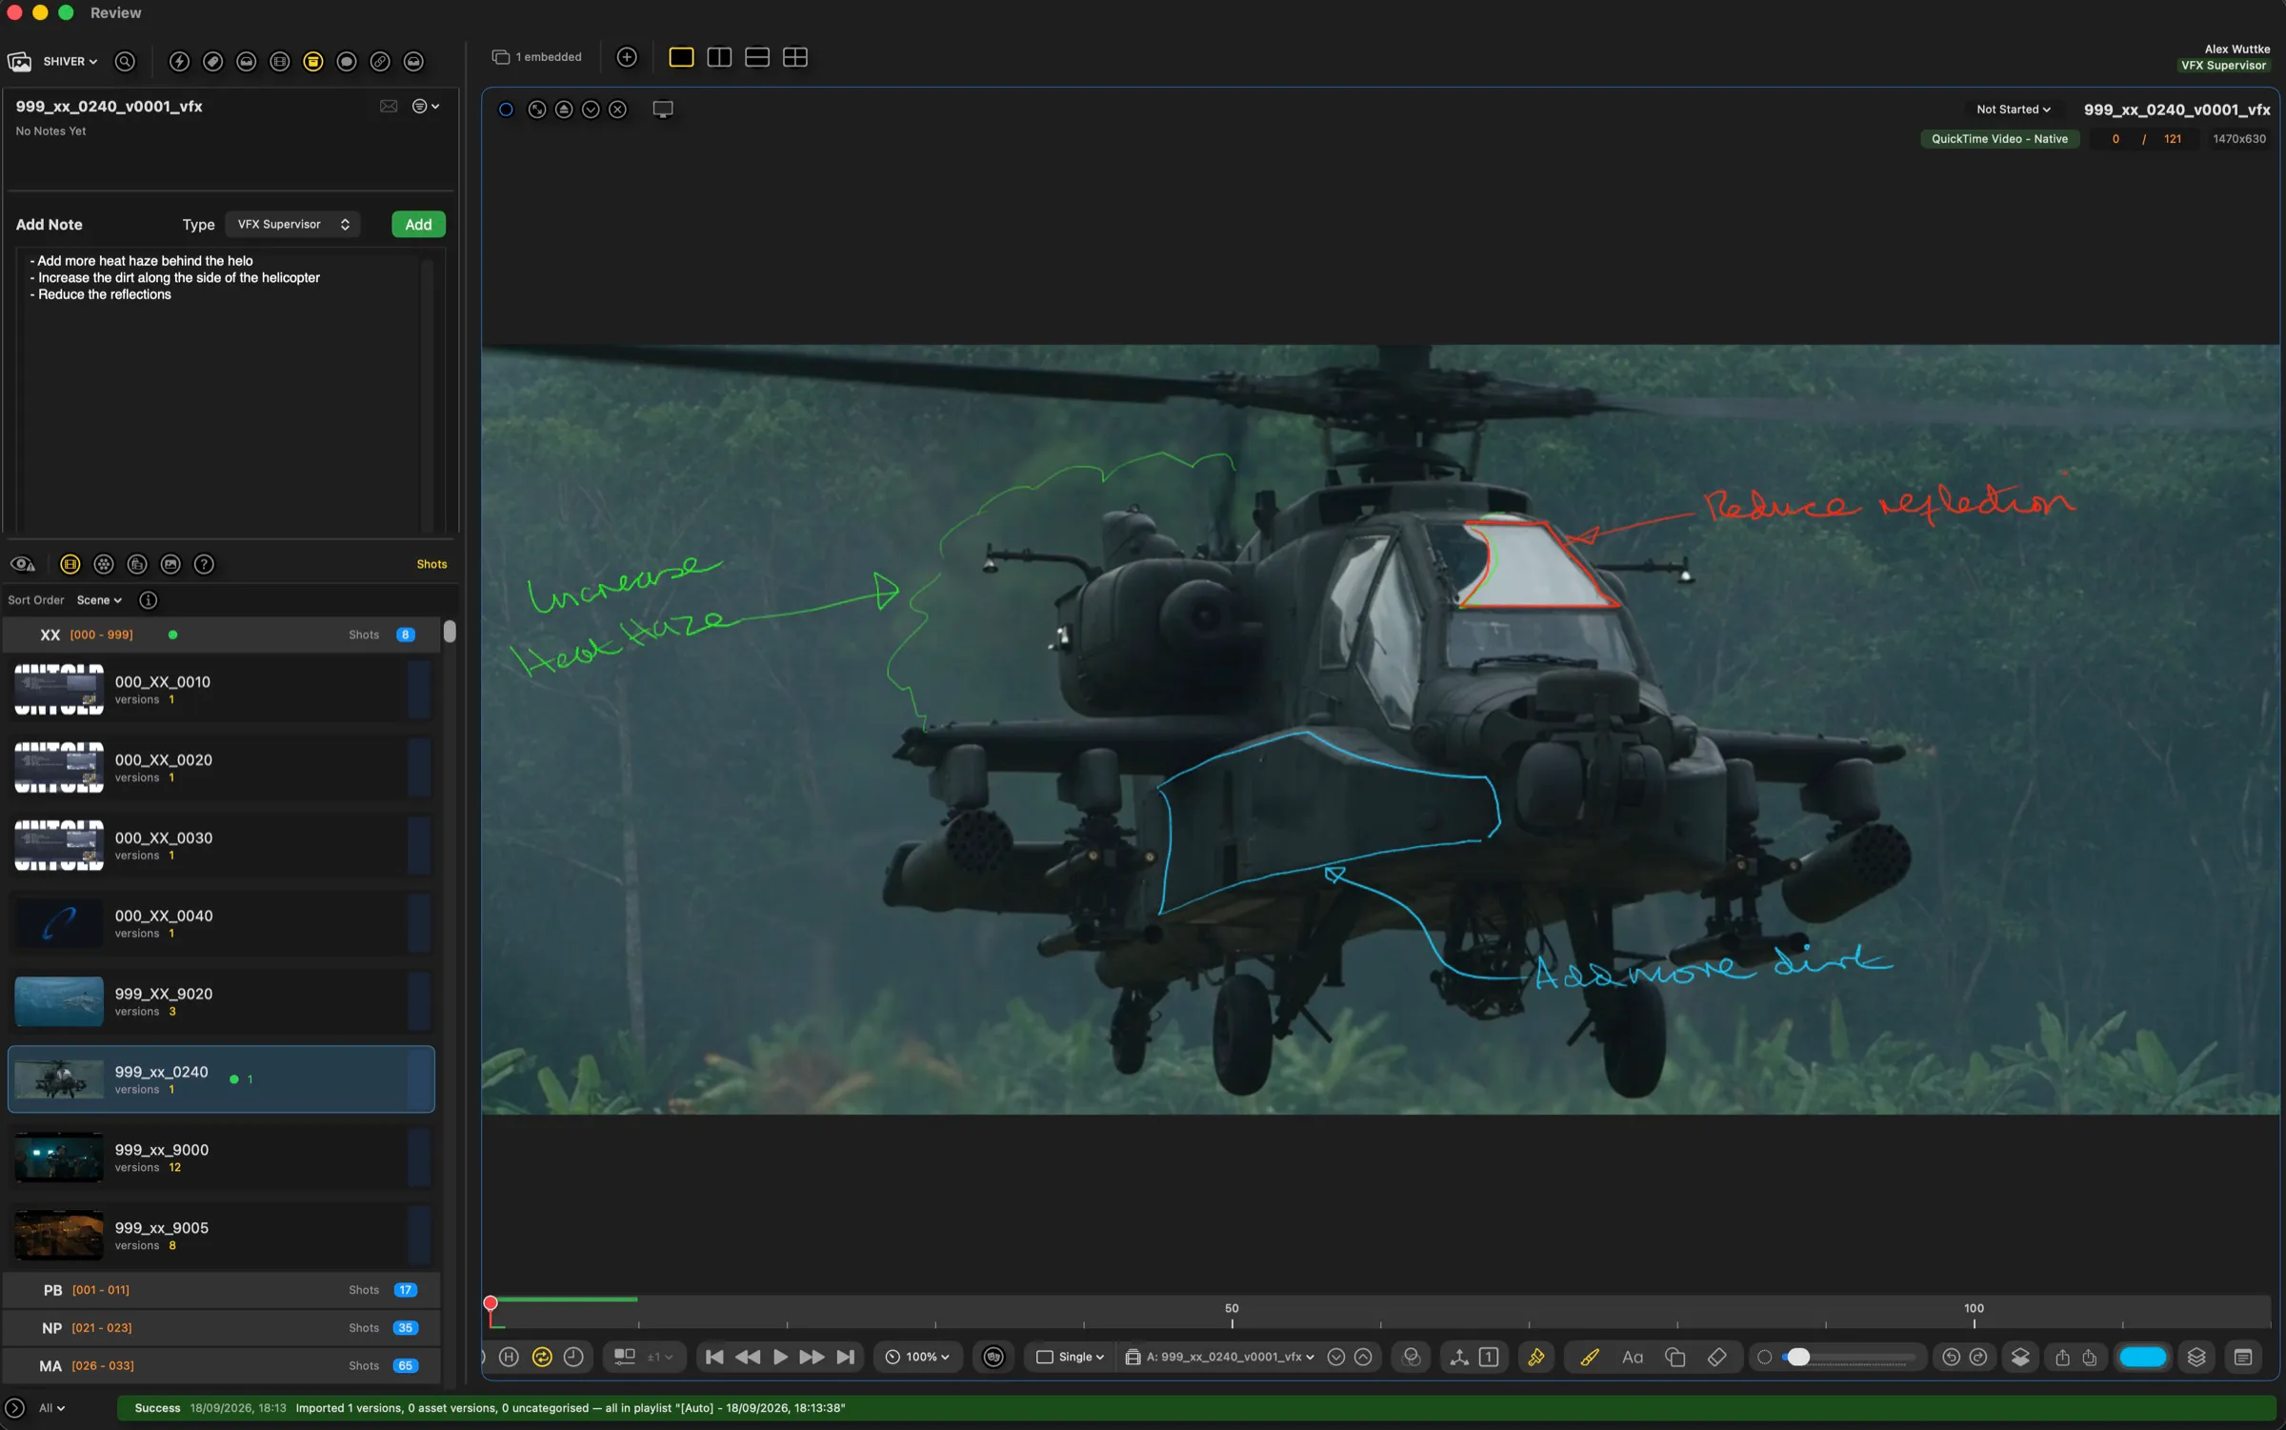This screenshot has height=1430, width=2286.
Task: Click the info icon next to Sort Order
Action: point(149,600)
